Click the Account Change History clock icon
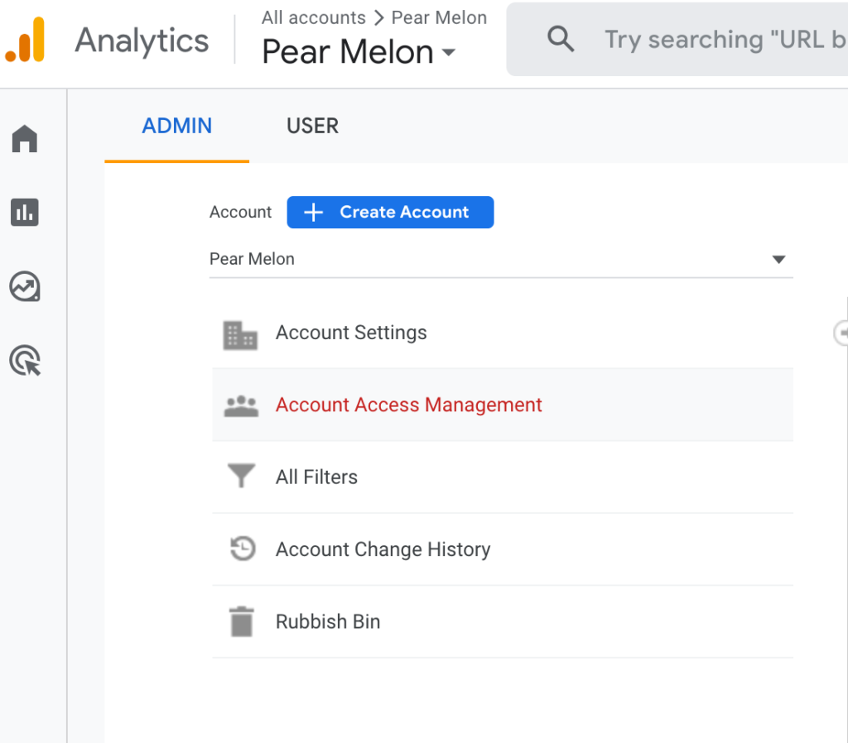 click(241, 549)
